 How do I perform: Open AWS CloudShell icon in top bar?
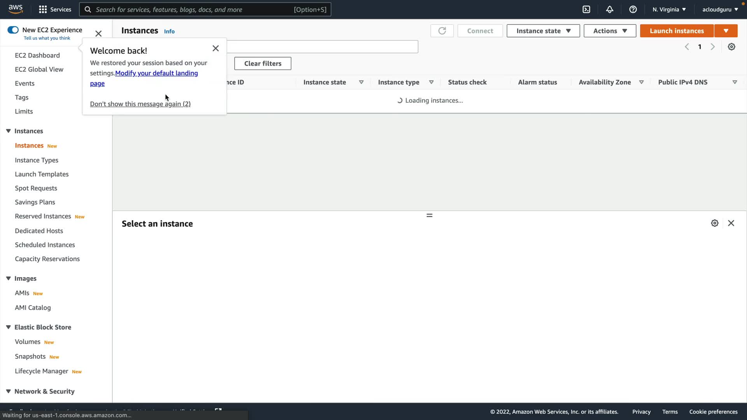point(586,9)
